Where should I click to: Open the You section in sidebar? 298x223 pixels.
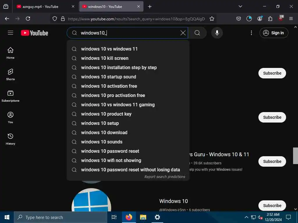click(10, 118)
